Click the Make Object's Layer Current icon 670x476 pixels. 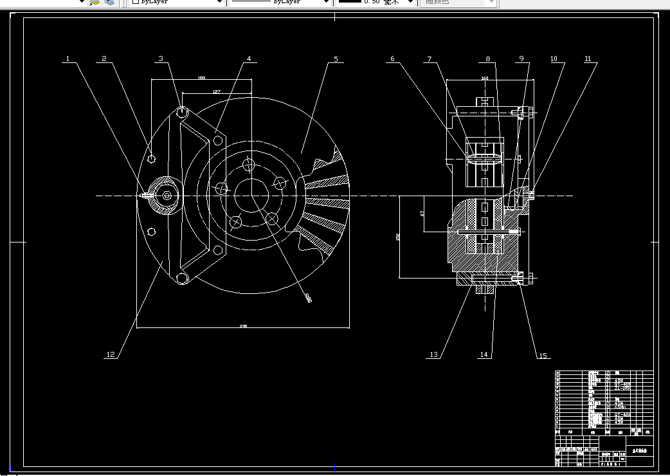point(95,2)
